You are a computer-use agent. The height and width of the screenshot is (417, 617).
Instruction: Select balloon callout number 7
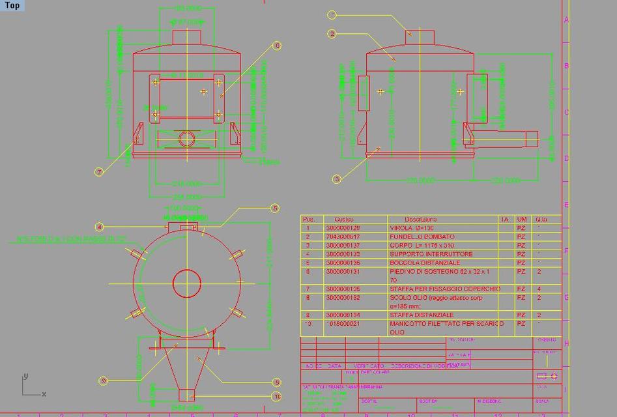(x=99, y=172)
